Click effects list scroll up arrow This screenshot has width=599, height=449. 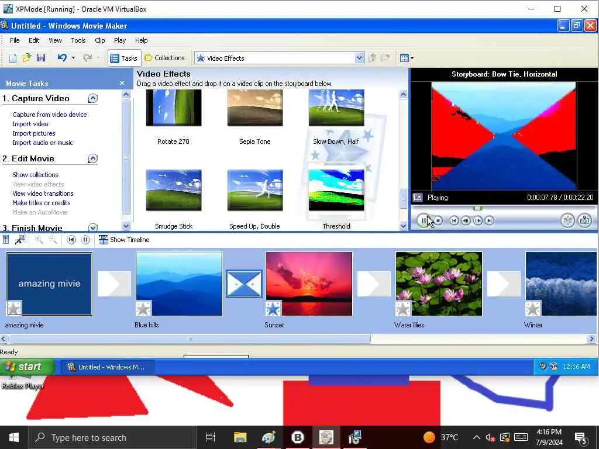pyautogui.click(x=404, y=95)
